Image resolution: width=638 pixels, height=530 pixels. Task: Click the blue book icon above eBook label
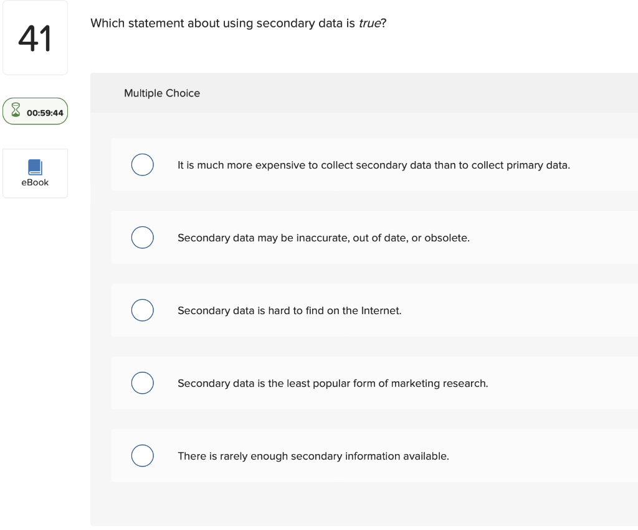[35, 166]
